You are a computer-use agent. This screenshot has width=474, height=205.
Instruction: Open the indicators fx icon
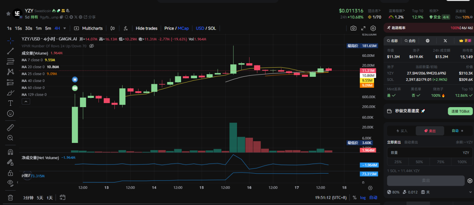(x=126, y=28)
